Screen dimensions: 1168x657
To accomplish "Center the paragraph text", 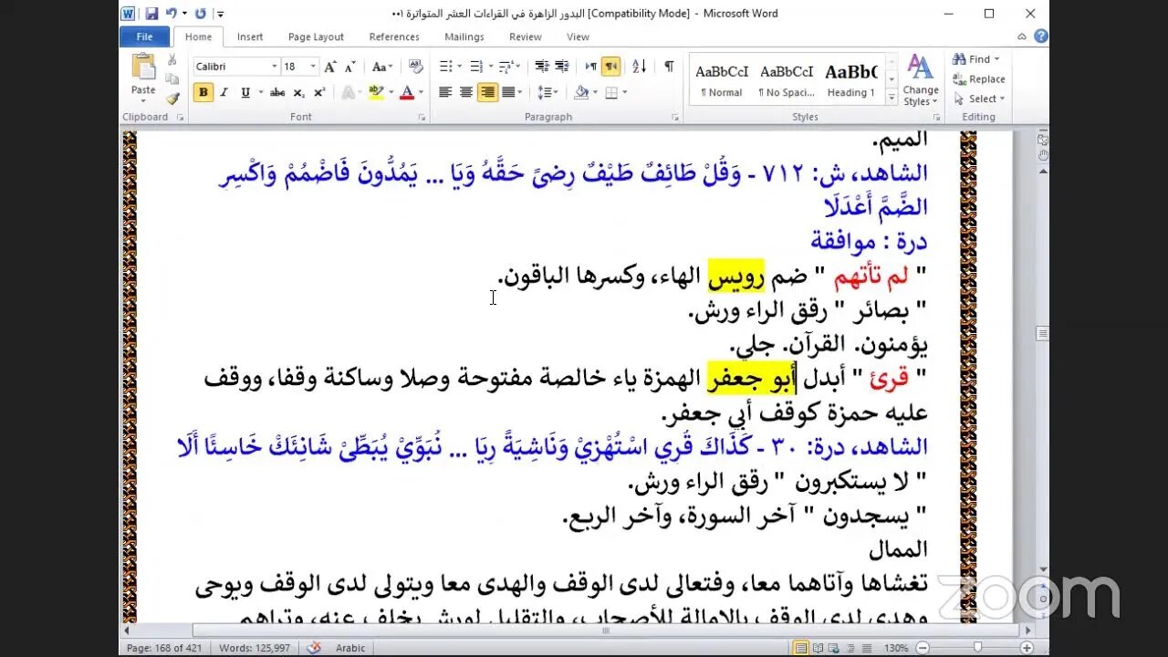I will click(x=466, y=92).
